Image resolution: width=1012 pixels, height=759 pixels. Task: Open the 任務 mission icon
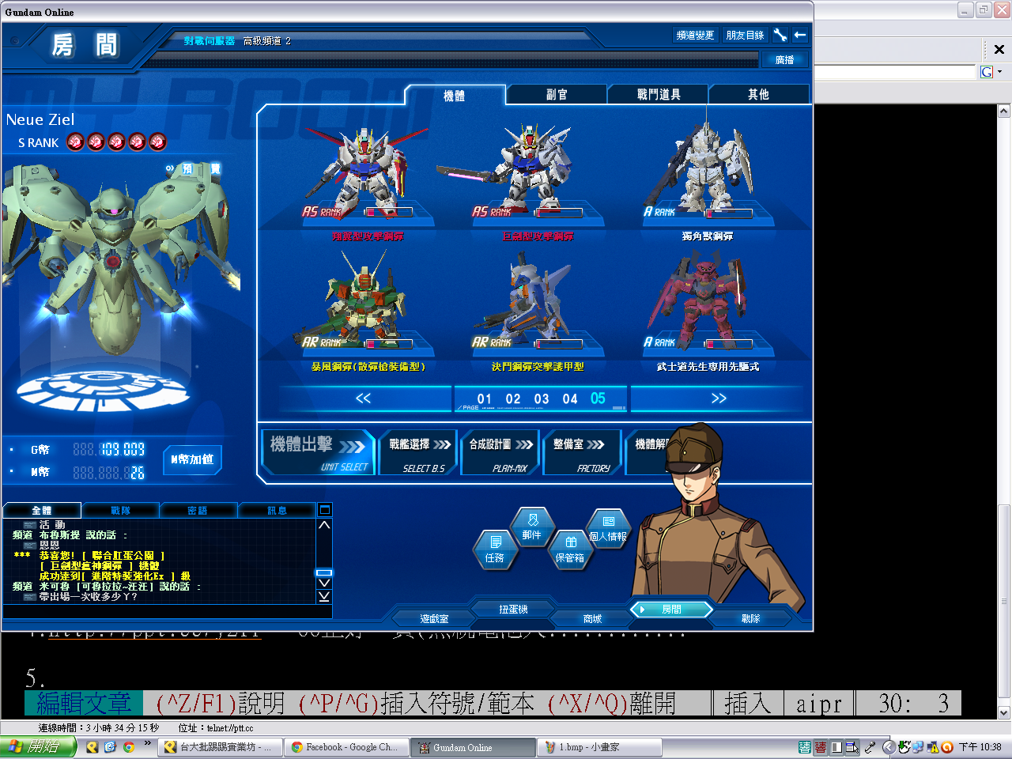tap(495, 549)
